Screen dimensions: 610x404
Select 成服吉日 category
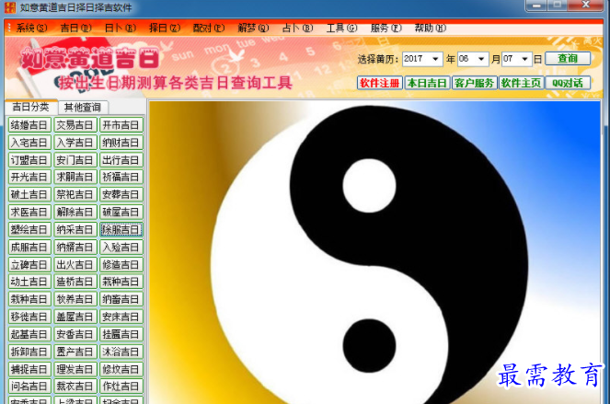(x=29, y=248)
